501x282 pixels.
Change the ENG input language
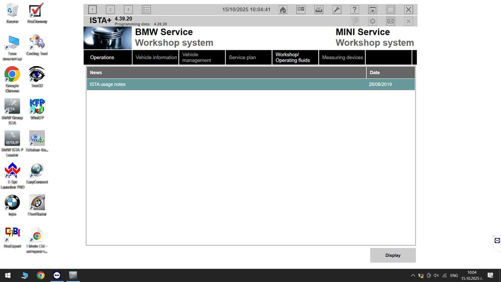pyautogui.click(x=454, y=275)
